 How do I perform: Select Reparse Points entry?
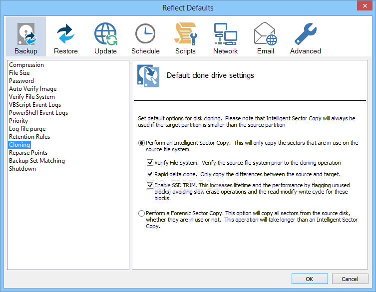pyautogui.click(x=28, y=153)
